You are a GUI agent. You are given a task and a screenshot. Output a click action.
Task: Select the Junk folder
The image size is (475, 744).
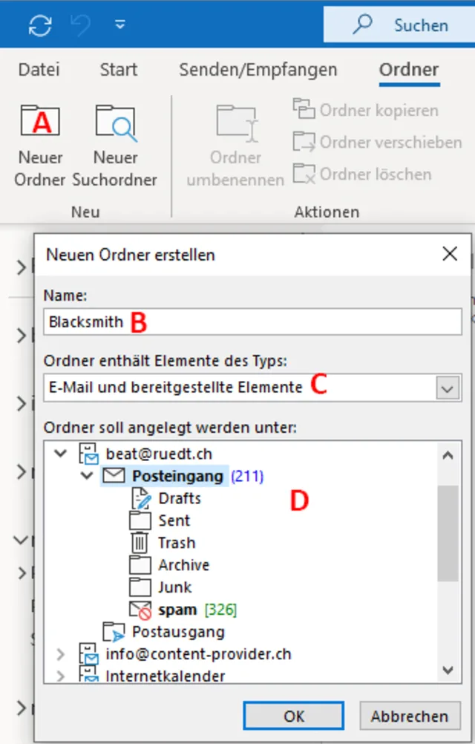pos(174,587)
